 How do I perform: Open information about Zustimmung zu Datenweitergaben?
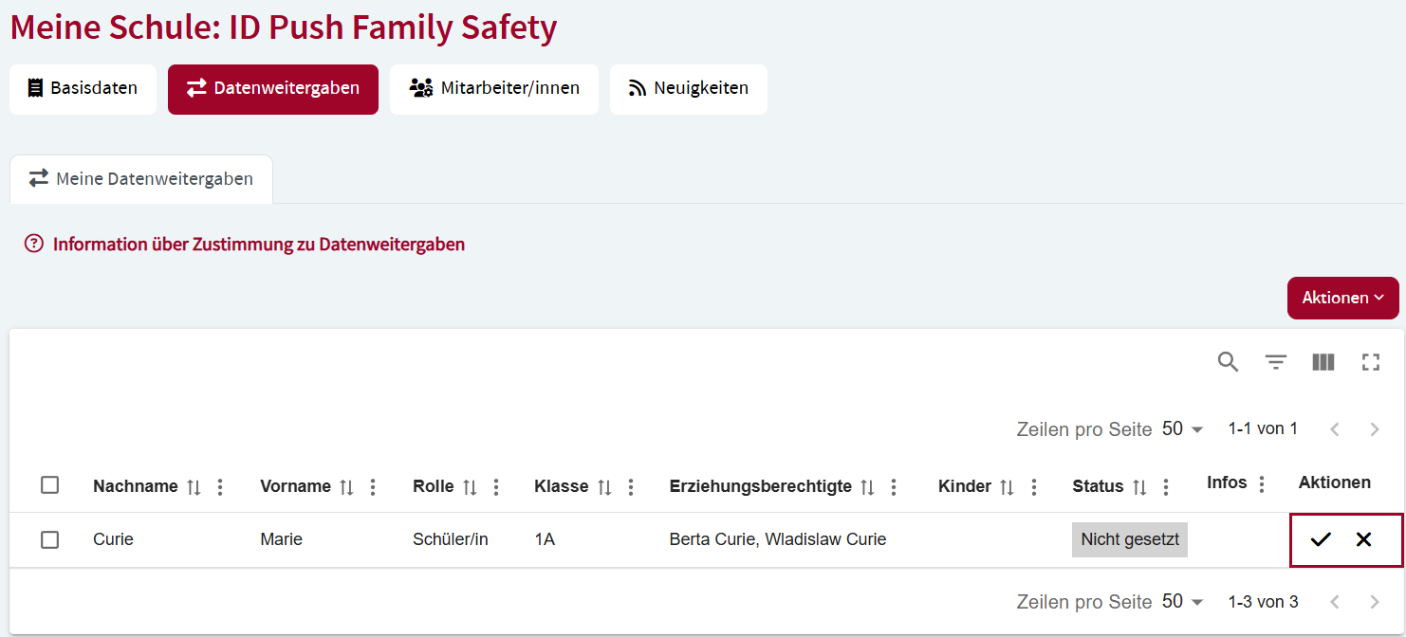(x=245, y=245)
